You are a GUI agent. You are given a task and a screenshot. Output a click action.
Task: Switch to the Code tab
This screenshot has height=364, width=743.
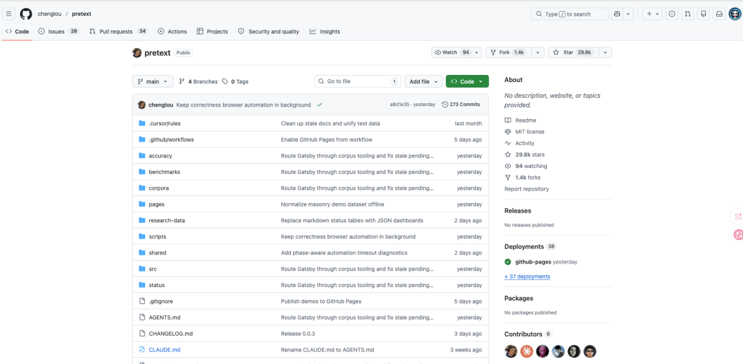coord(17,31)
